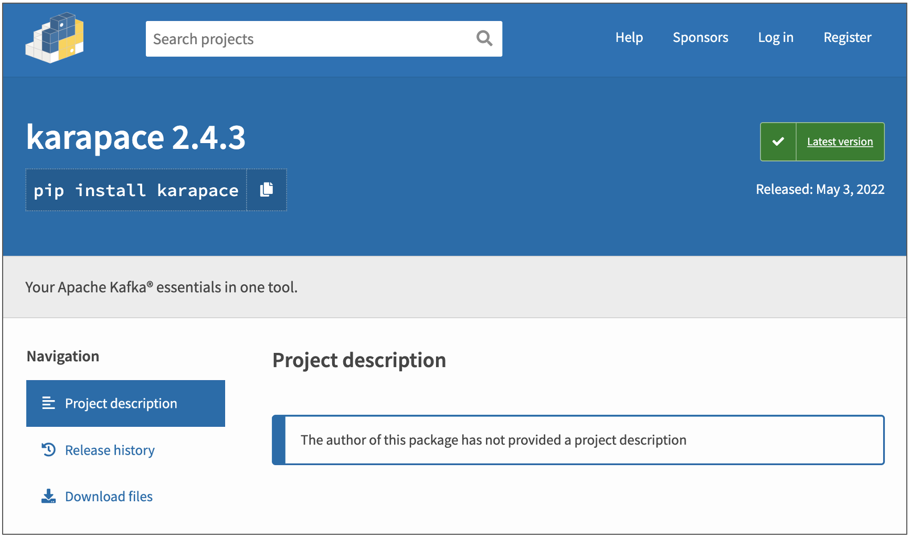
Task: Click the missing project description notice box
Action: coord(578,440)
